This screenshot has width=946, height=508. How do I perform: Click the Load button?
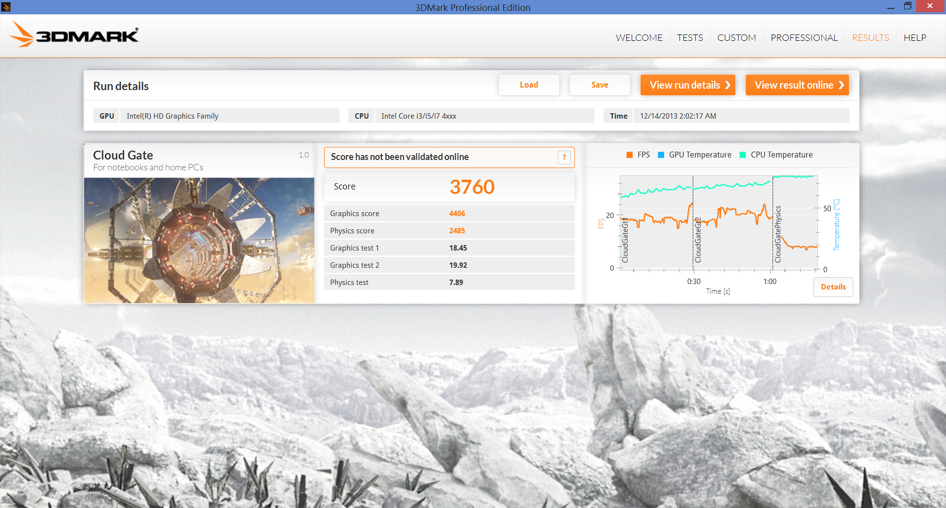529,85
